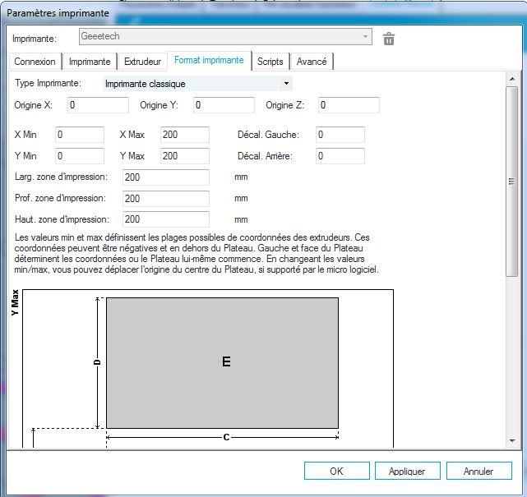This screenshot has height=497, width=527.
Task: Click the Origine X input field
Action: [x=98, y=105]
